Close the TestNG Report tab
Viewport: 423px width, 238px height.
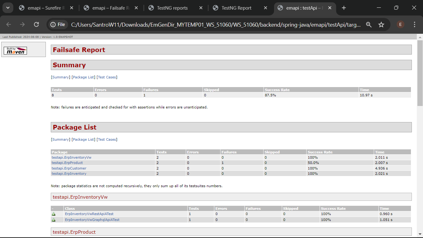[265, 8]
